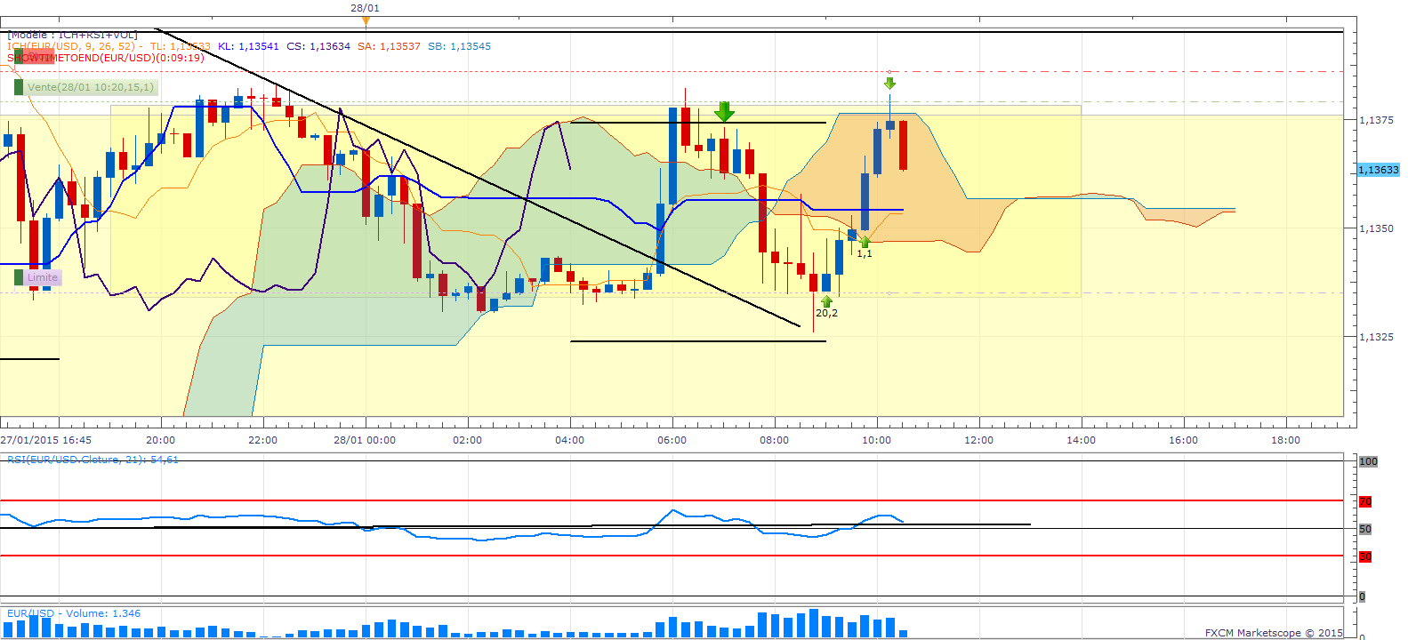Screen dimensions: 1408x640
Task: Select the Limite order label
Action: [x=42, y=277]
